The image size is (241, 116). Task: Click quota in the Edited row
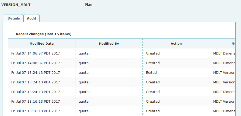[x=83, y=72]
